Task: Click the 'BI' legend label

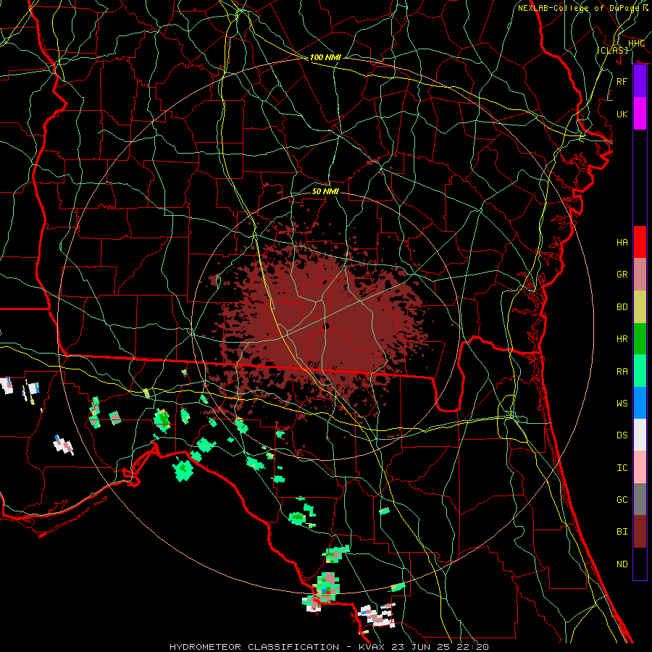Action: [x=622, y=532]
